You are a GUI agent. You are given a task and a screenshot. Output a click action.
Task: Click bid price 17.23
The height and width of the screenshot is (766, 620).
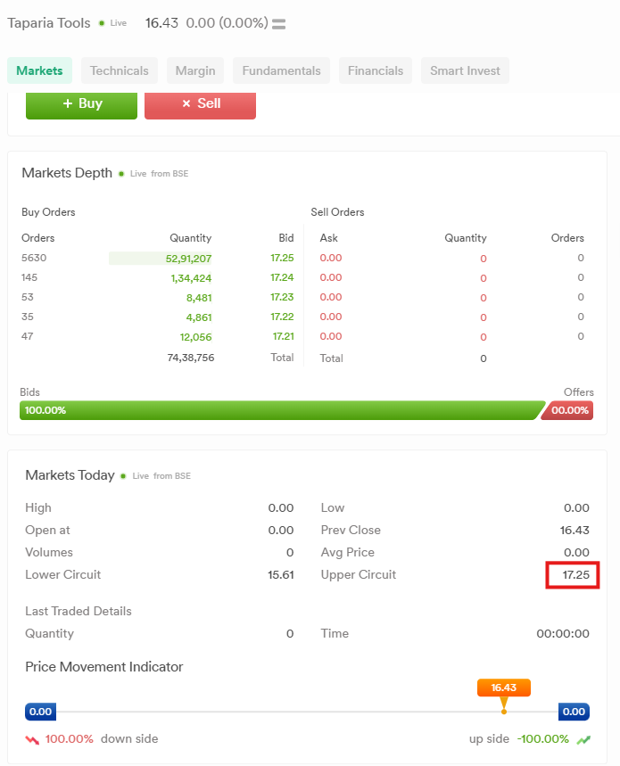coord(283,297)
